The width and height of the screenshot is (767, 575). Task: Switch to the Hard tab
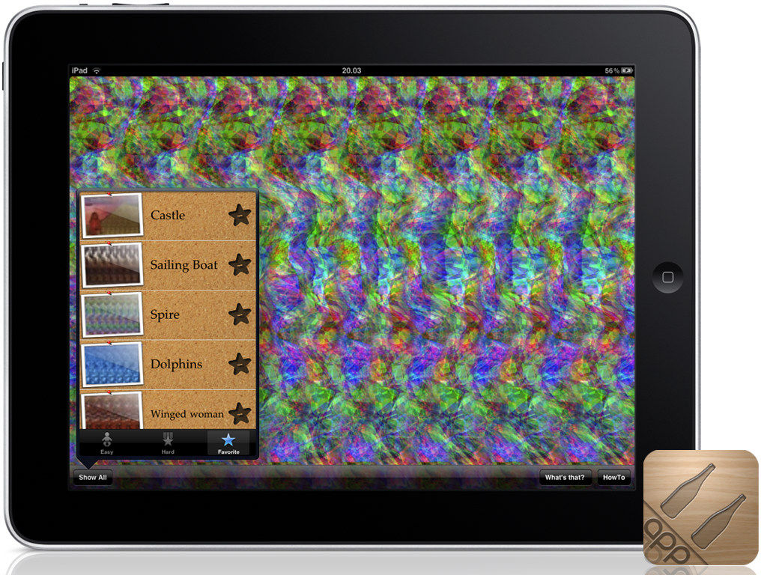168,443
